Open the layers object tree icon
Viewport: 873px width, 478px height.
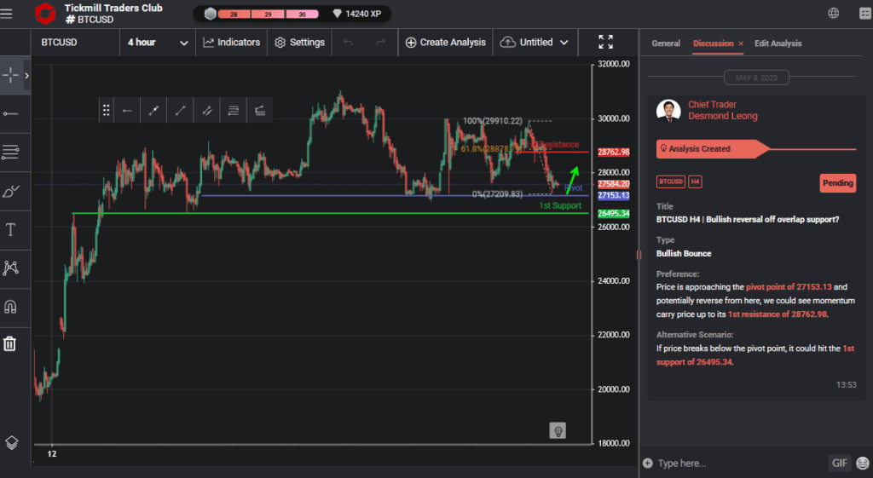click(12, 442)
